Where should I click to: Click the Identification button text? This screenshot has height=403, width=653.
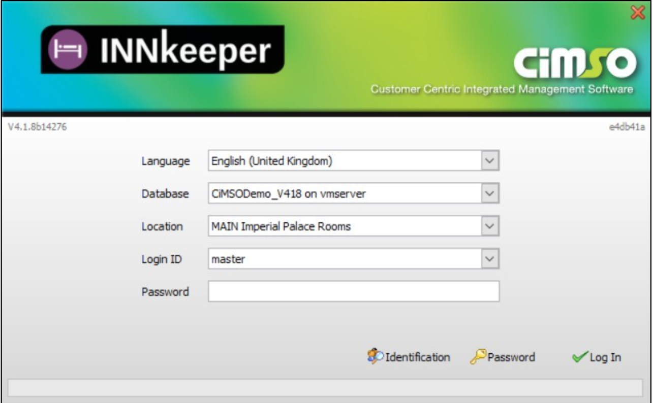click(418, 357)
